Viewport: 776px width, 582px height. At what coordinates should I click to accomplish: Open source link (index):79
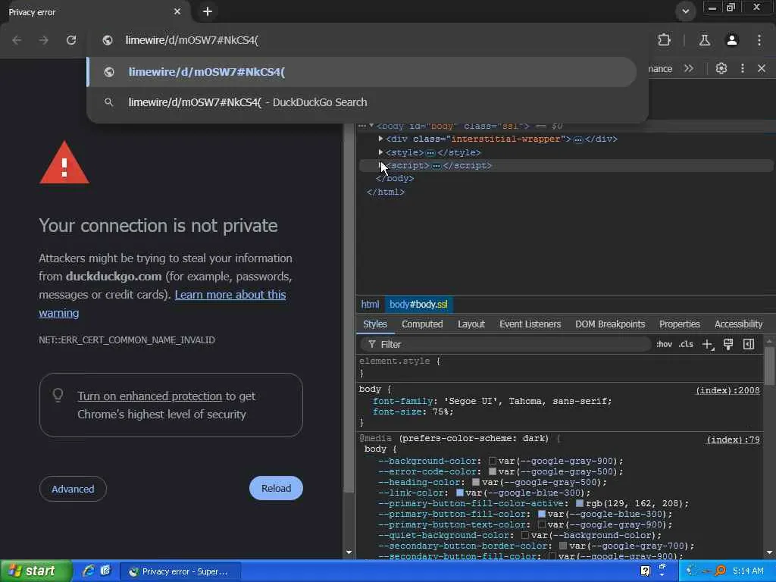click(x=733, y=440)
